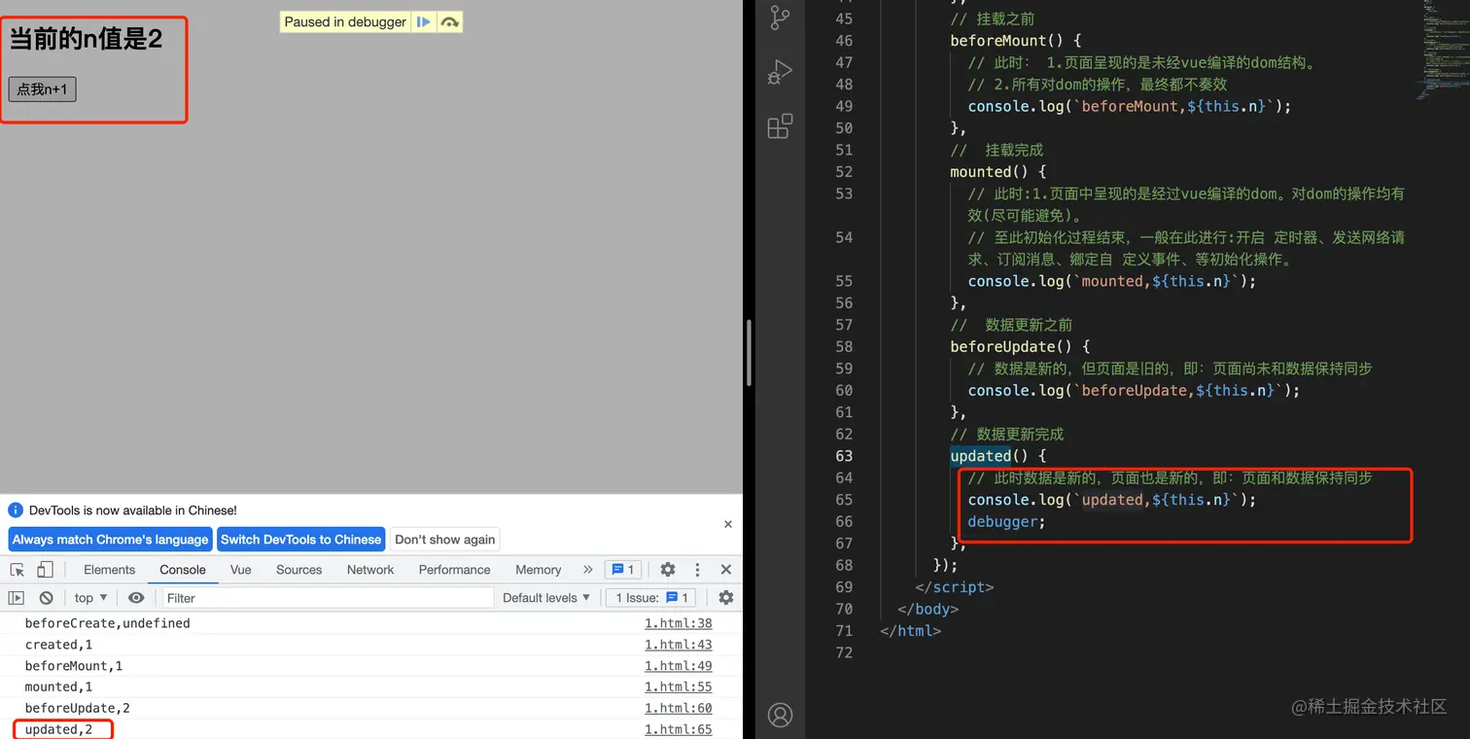Open the Default levels dropdown

click(546, 598)
